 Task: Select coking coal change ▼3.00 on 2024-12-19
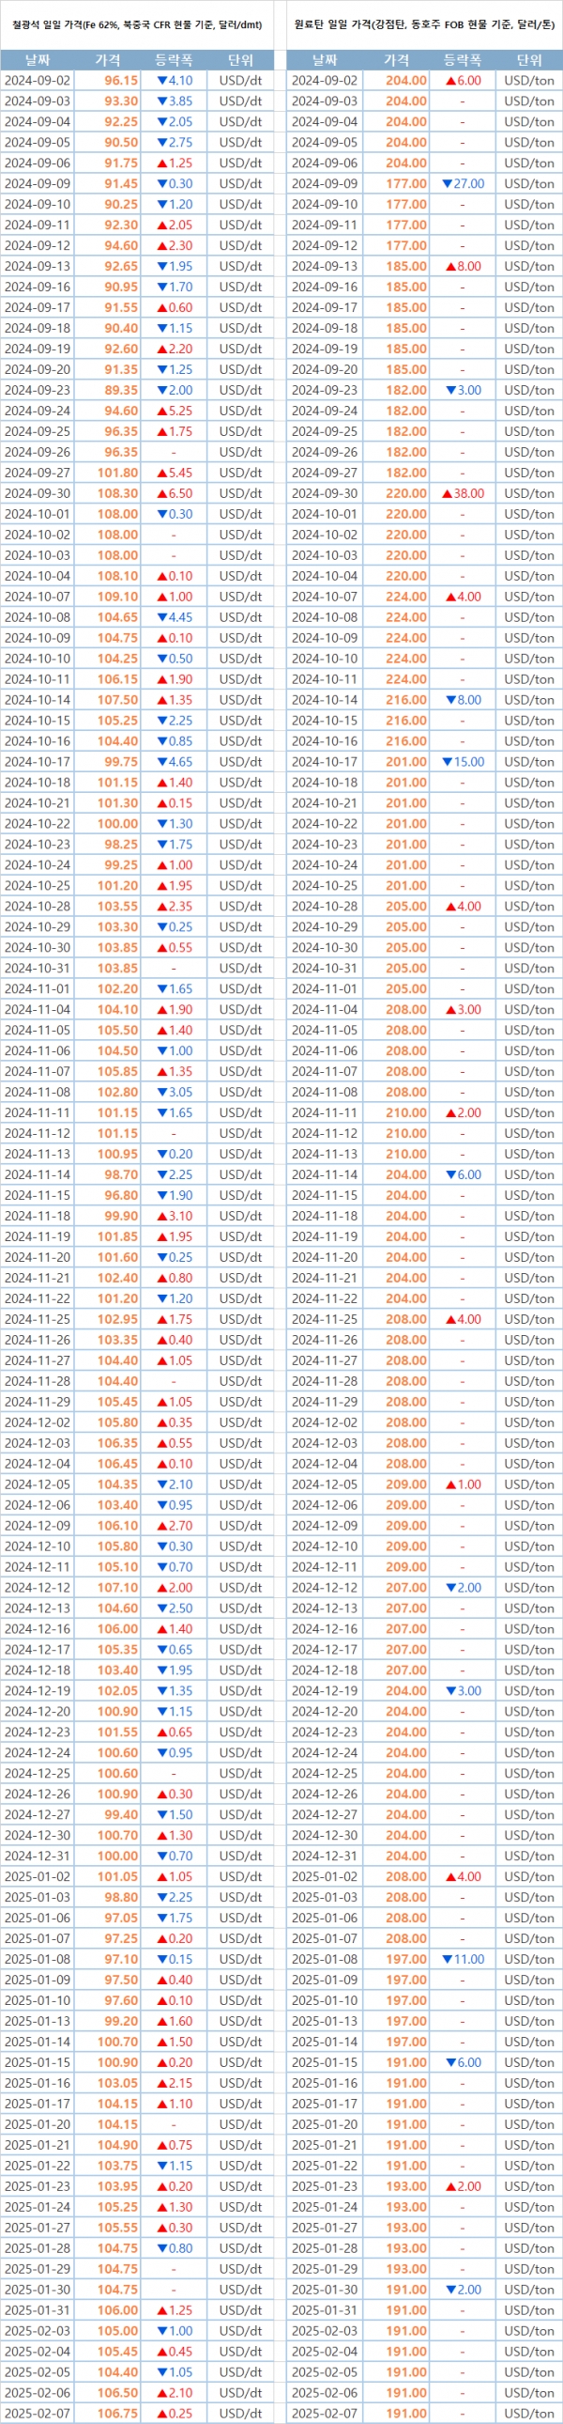point(463,1691)
